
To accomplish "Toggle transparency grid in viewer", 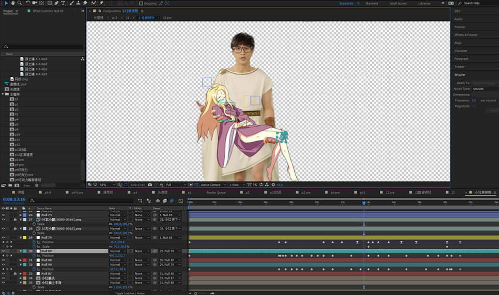I will (x=196, y=185).
